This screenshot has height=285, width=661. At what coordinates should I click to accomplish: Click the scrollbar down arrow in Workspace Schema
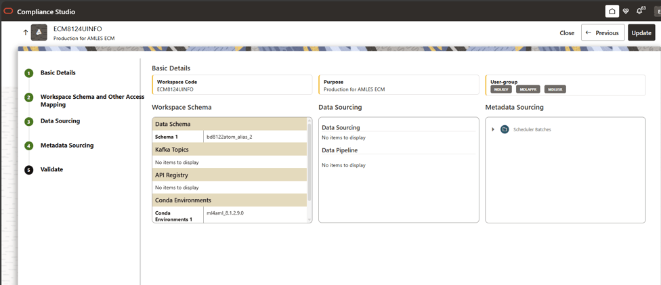(310, 219)
